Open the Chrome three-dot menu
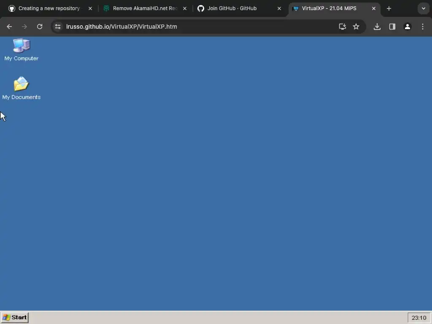Screen dimensions: 432x324 pos(422,27)
